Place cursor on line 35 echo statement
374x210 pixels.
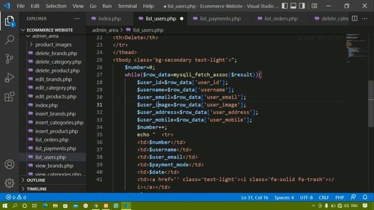[x=155, y=135]
